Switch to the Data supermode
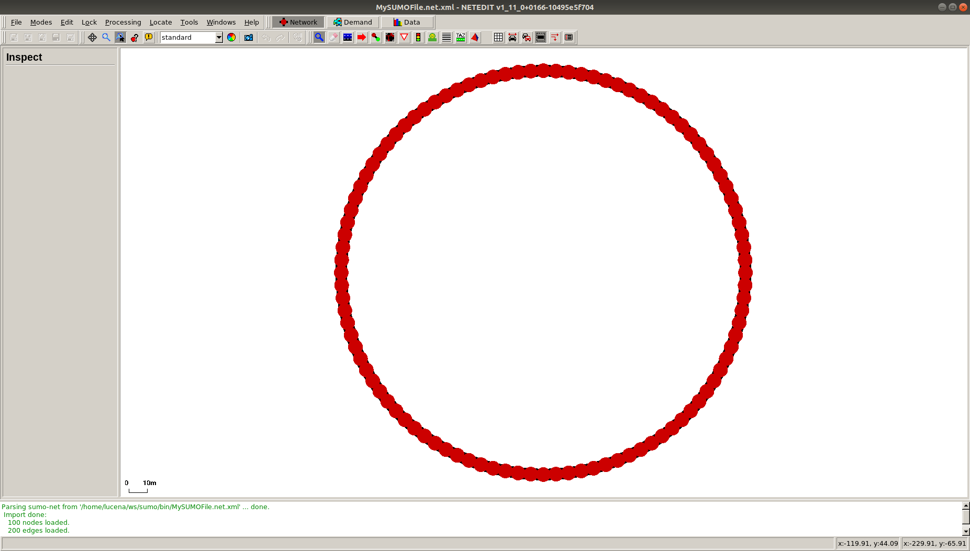The width and height of the screenshot is (970, 551). tap(407, 22)
